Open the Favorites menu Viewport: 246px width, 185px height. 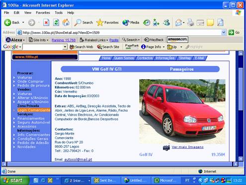tap(43, 12)
